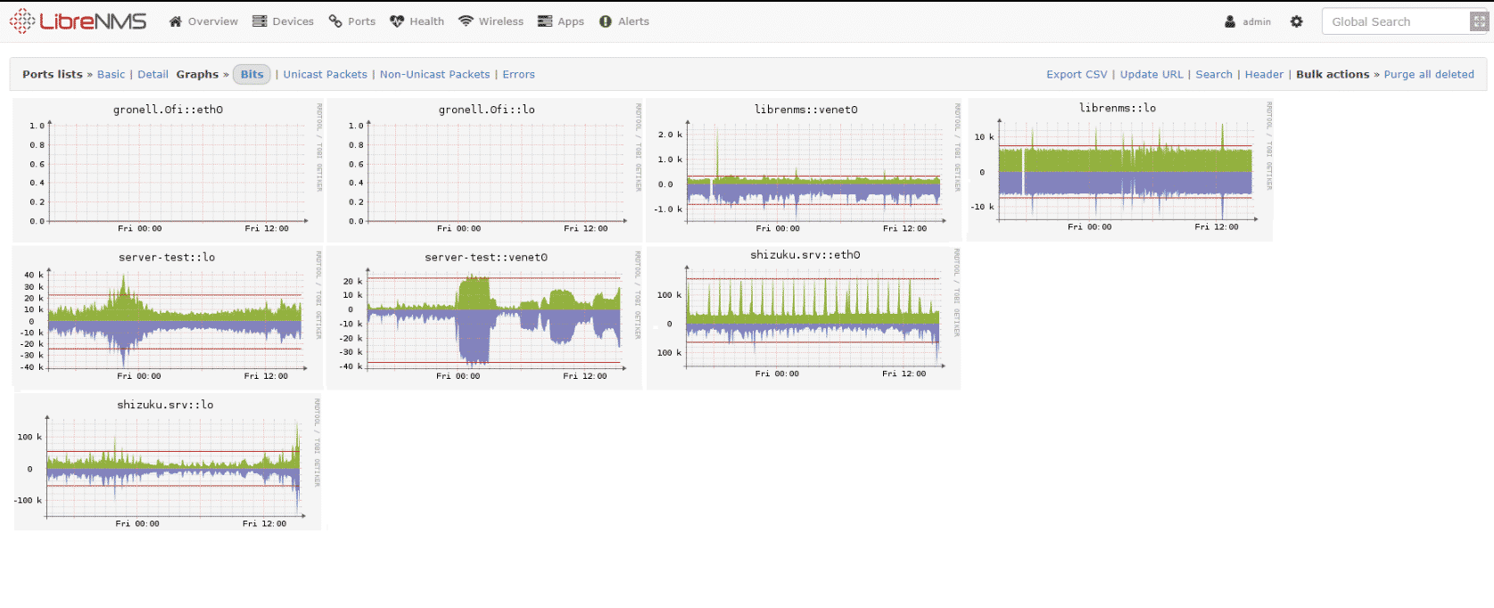Click the Alerts exclamation icon
1494x608 pixels.
click(606, 21)
